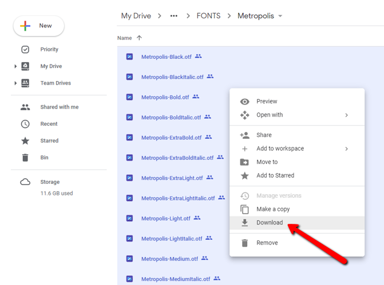Open Bin label in sidebar
Image resolution: width=384 pixels, height=285 pixels.
44,158
